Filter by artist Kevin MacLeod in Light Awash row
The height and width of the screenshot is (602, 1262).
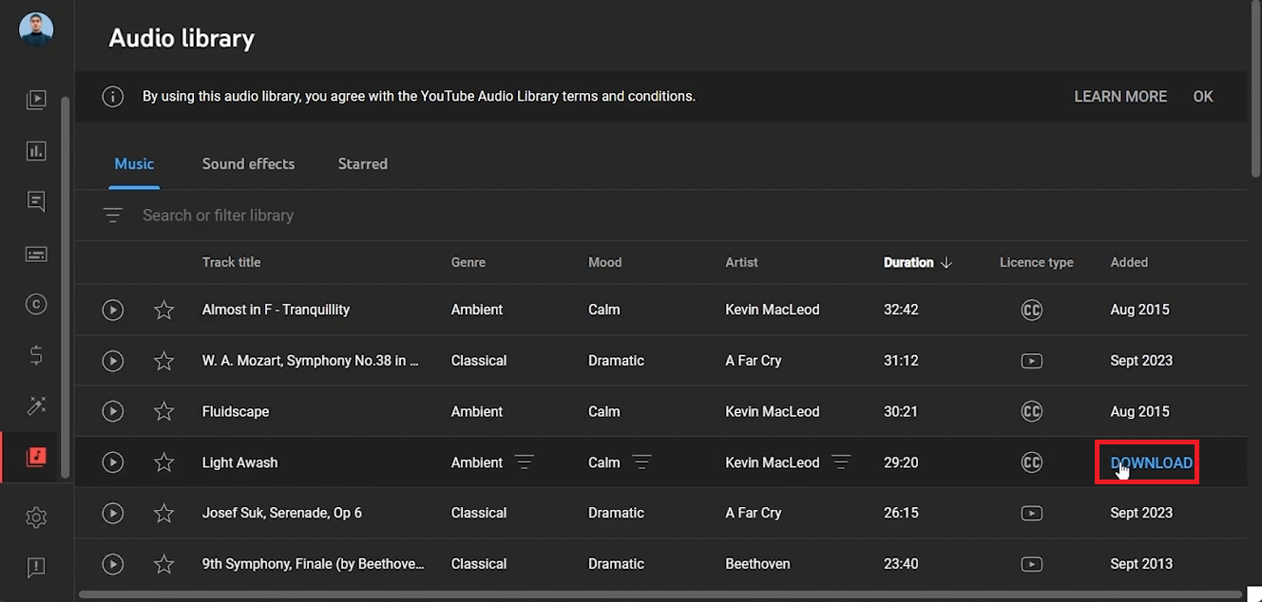840,462
